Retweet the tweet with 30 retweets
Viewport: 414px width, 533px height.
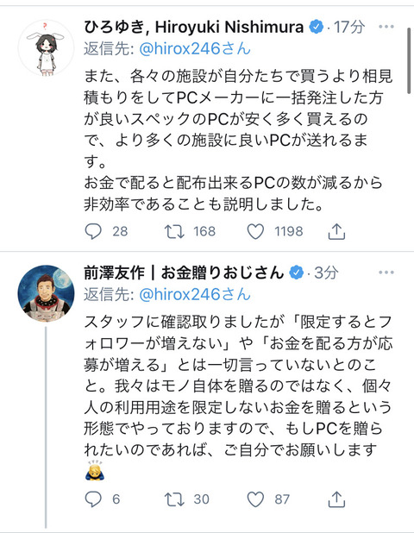coord(174,499)
